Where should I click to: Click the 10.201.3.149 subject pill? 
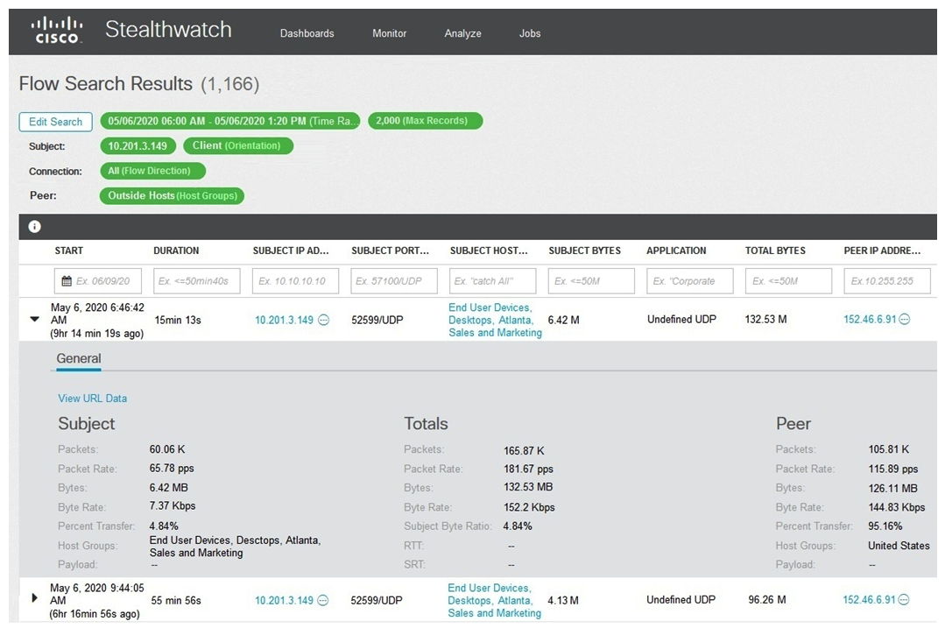(138, 146)
